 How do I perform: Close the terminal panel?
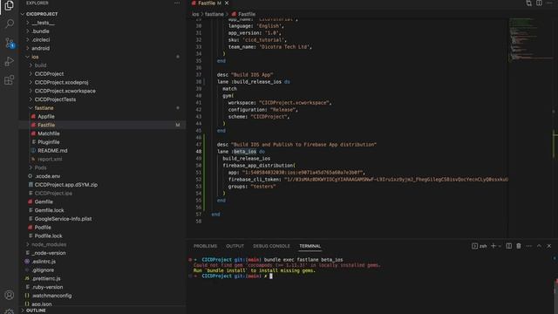(548, 246)
